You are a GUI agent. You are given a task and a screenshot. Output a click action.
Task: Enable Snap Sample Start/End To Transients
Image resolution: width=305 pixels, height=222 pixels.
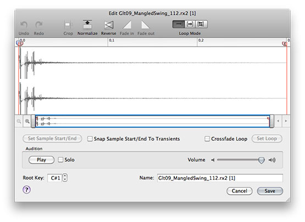[x=90, y=139]
